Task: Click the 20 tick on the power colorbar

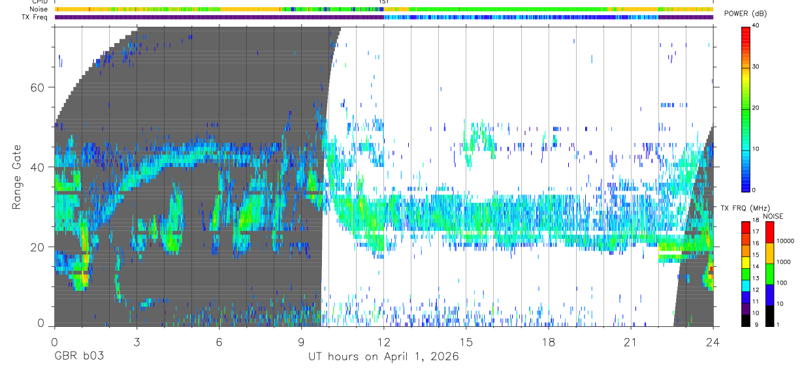Action: click(756, 108)
